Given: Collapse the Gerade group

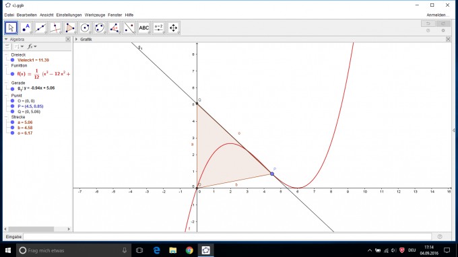Looking at the screenshot, I should [x=6, y=83].
